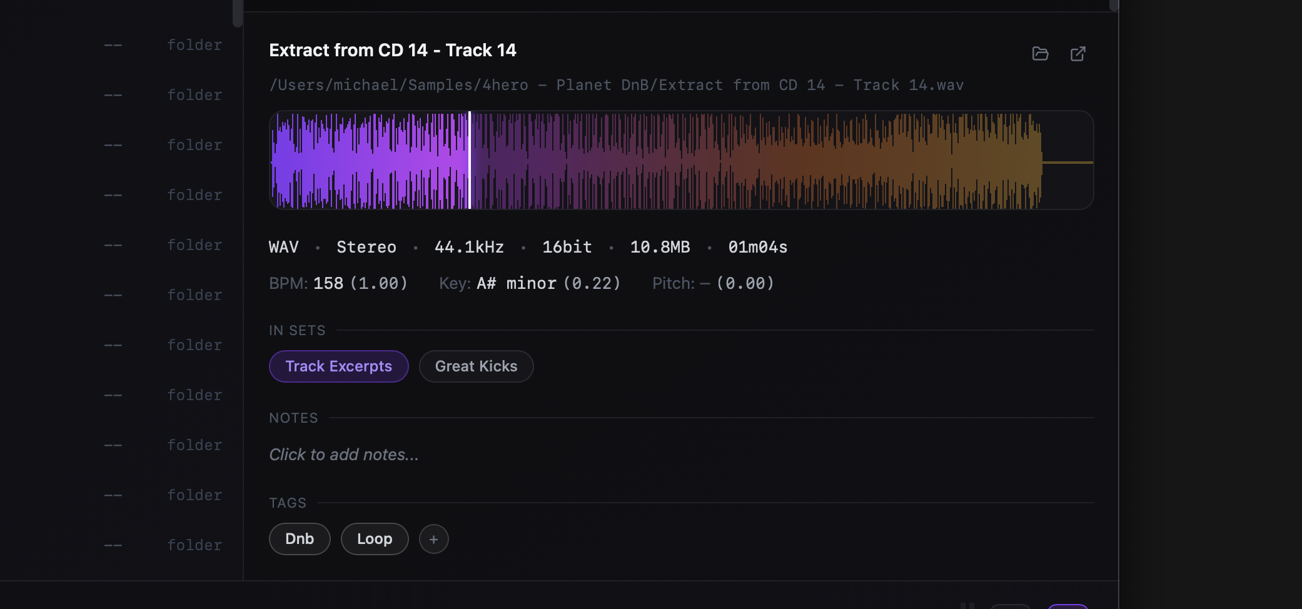Select the bottommost folder row in list
This screenshot has height=609, width=1302.
coord(163,545)
